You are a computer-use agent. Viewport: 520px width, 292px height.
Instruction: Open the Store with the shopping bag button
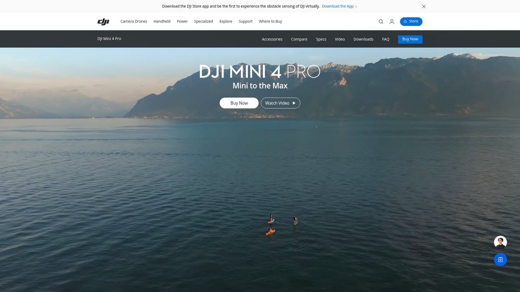click(x=411, y=21)
